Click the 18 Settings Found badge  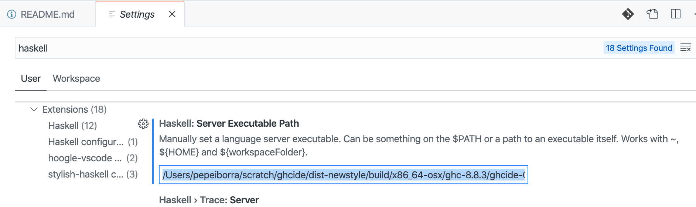639,48
